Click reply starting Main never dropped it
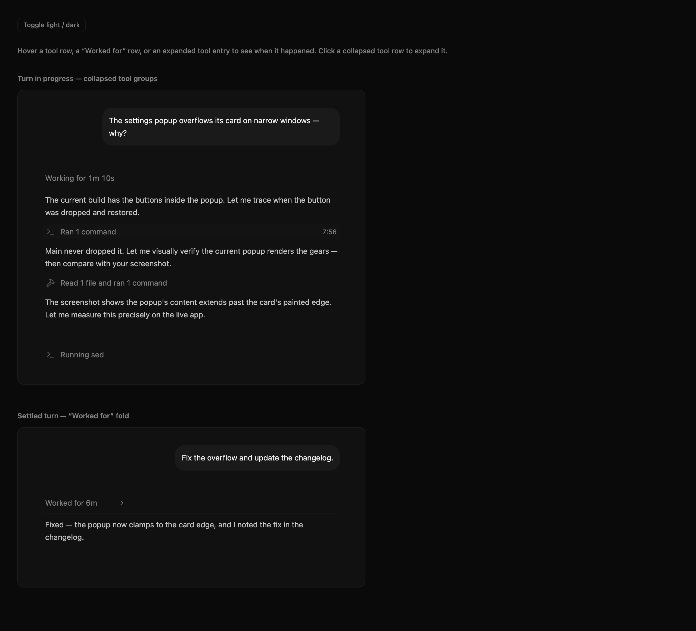 click(191, 257)
